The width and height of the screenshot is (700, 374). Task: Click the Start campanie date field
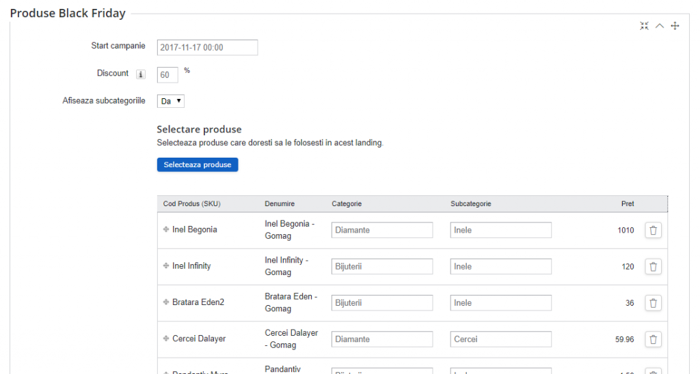[x=207, y=48]
